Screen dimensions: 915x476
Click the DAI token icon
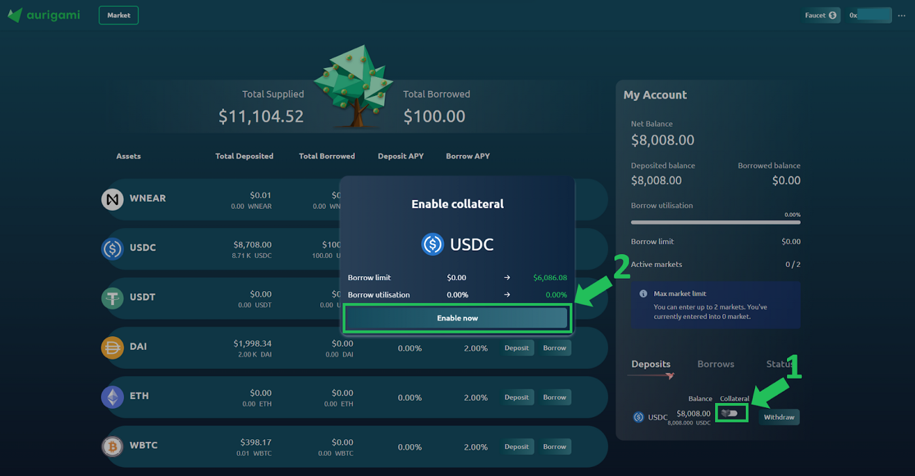coord(112,347)
